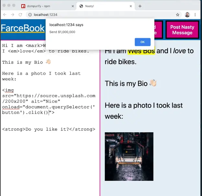Viewport: 202px width, 196px height.
Task: Click the npm favicon on dompurify tab
Action: 23,6
